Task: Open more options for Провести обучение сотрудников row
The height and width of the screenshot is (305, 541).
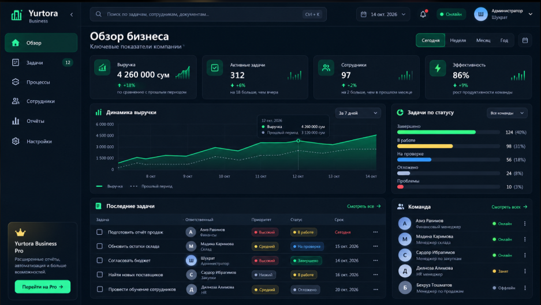Action: pos(375,289)
